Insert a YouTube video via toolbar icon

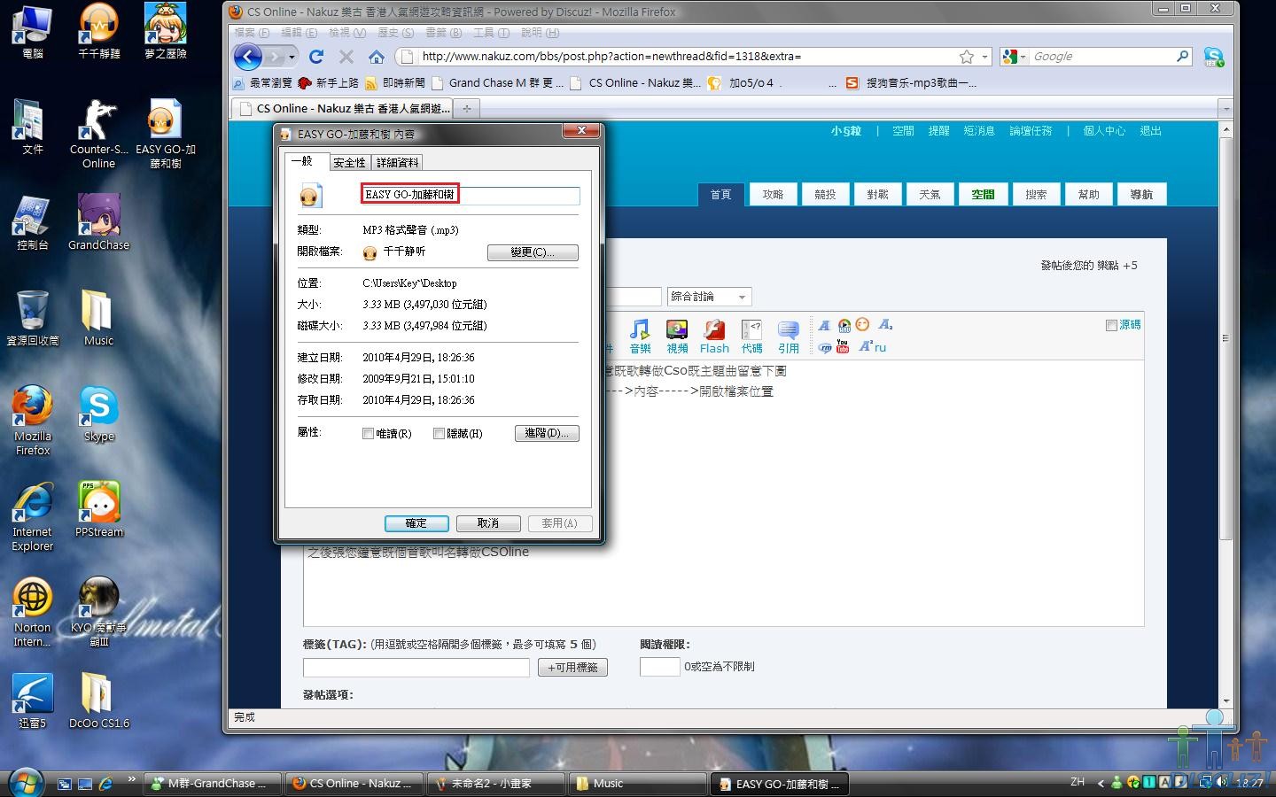click(843, 346)
